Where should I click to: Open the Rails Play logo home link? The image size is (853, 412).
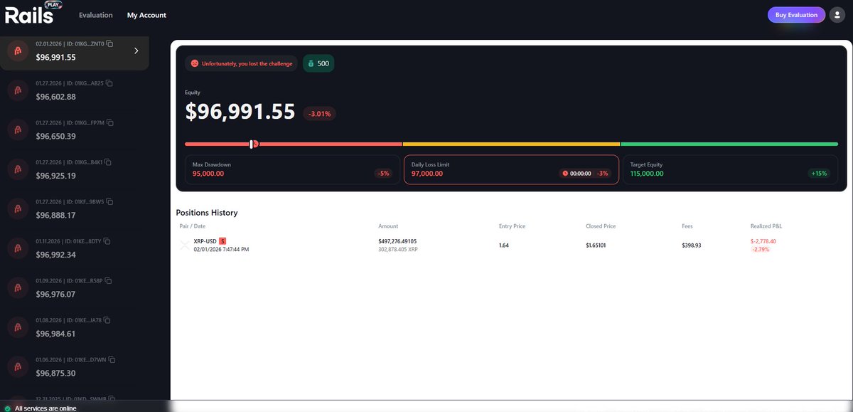coord(33,14)
